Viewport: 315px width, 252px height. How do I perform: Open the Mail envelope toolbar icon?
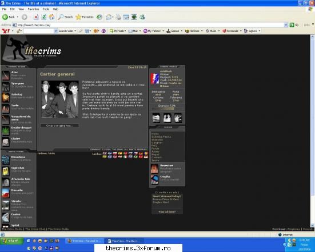(x=109, y=17)
